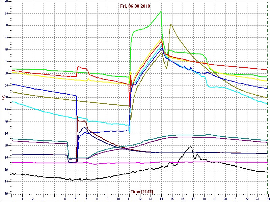Viewport: 270px width, 202px height.
Task: Click the 70 value on temperature axis
Action: [6, 49]
